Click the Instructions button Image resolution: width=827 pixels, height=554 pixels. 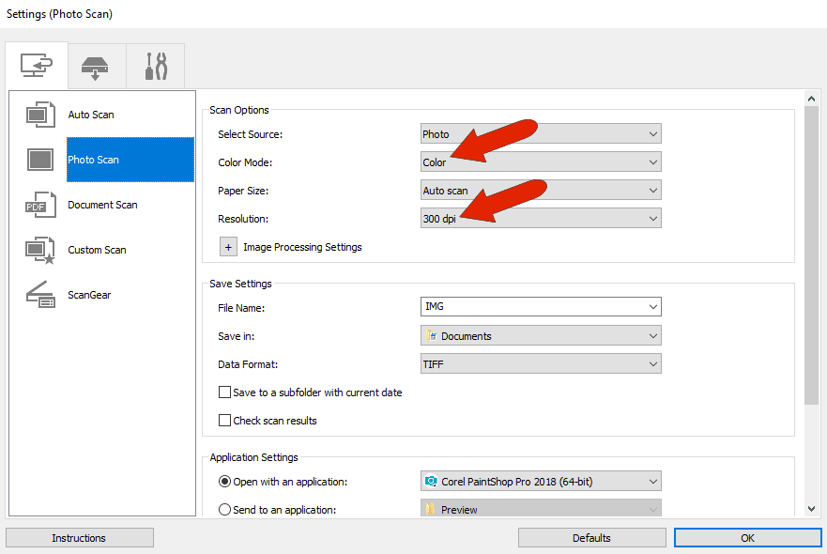tap(79, 537)
